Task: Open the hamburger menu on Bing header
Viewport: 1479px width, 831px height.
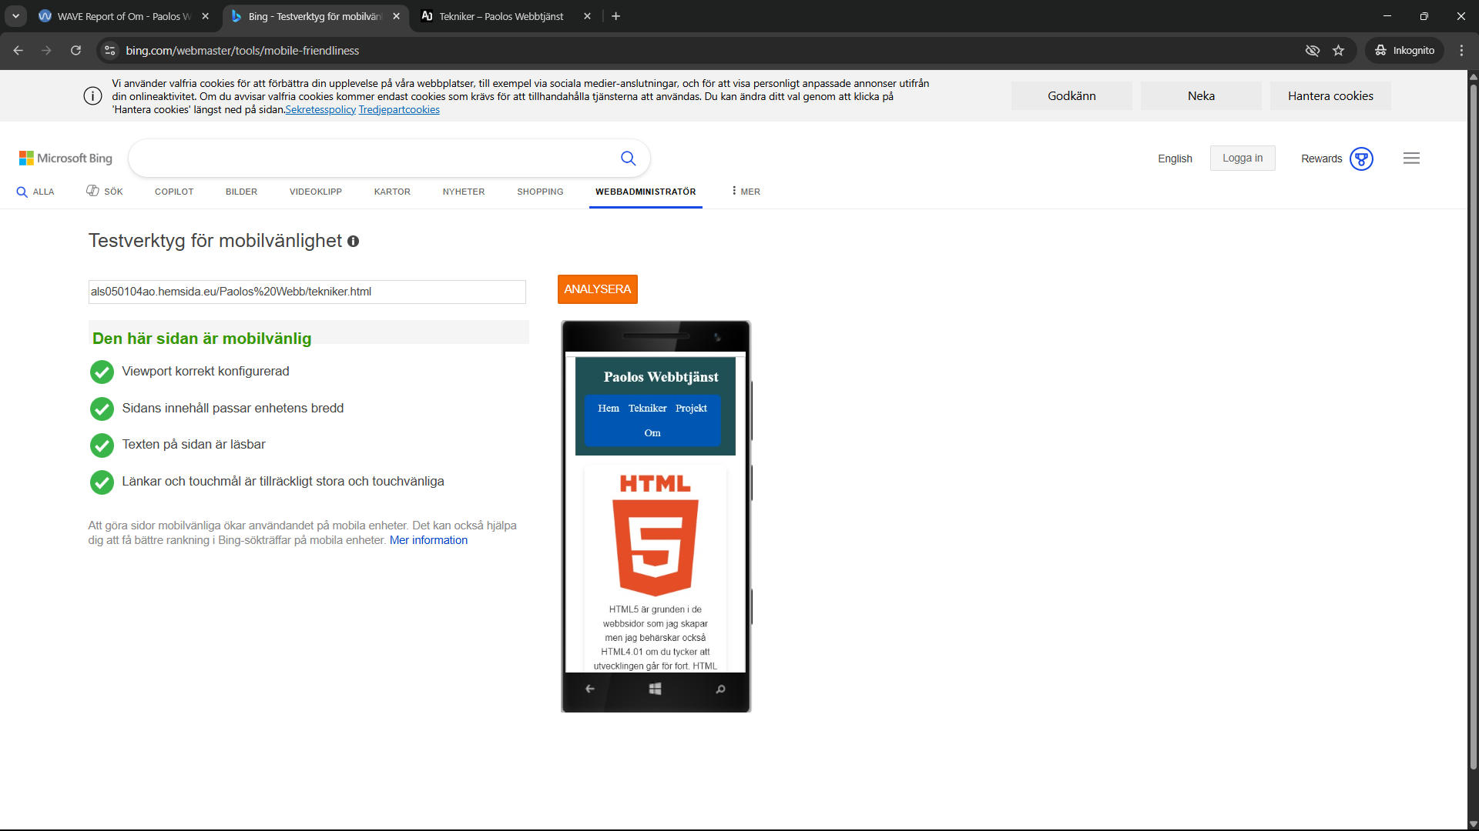Action: click(1411, 159)
